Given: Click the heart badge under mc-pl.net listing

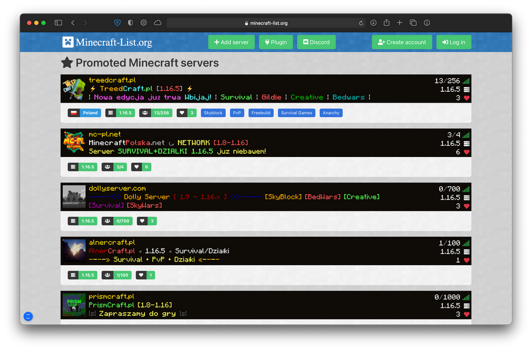Looking at the screenshot, I should point(141,167).
